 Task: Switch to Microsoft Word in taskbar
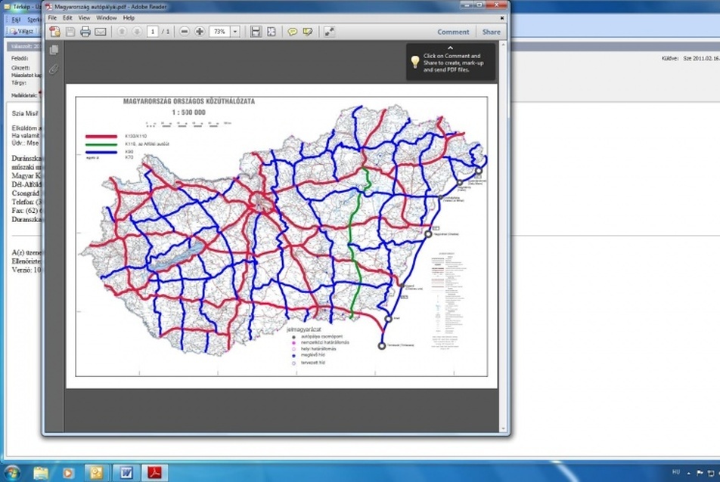click(x=126, y=472)
